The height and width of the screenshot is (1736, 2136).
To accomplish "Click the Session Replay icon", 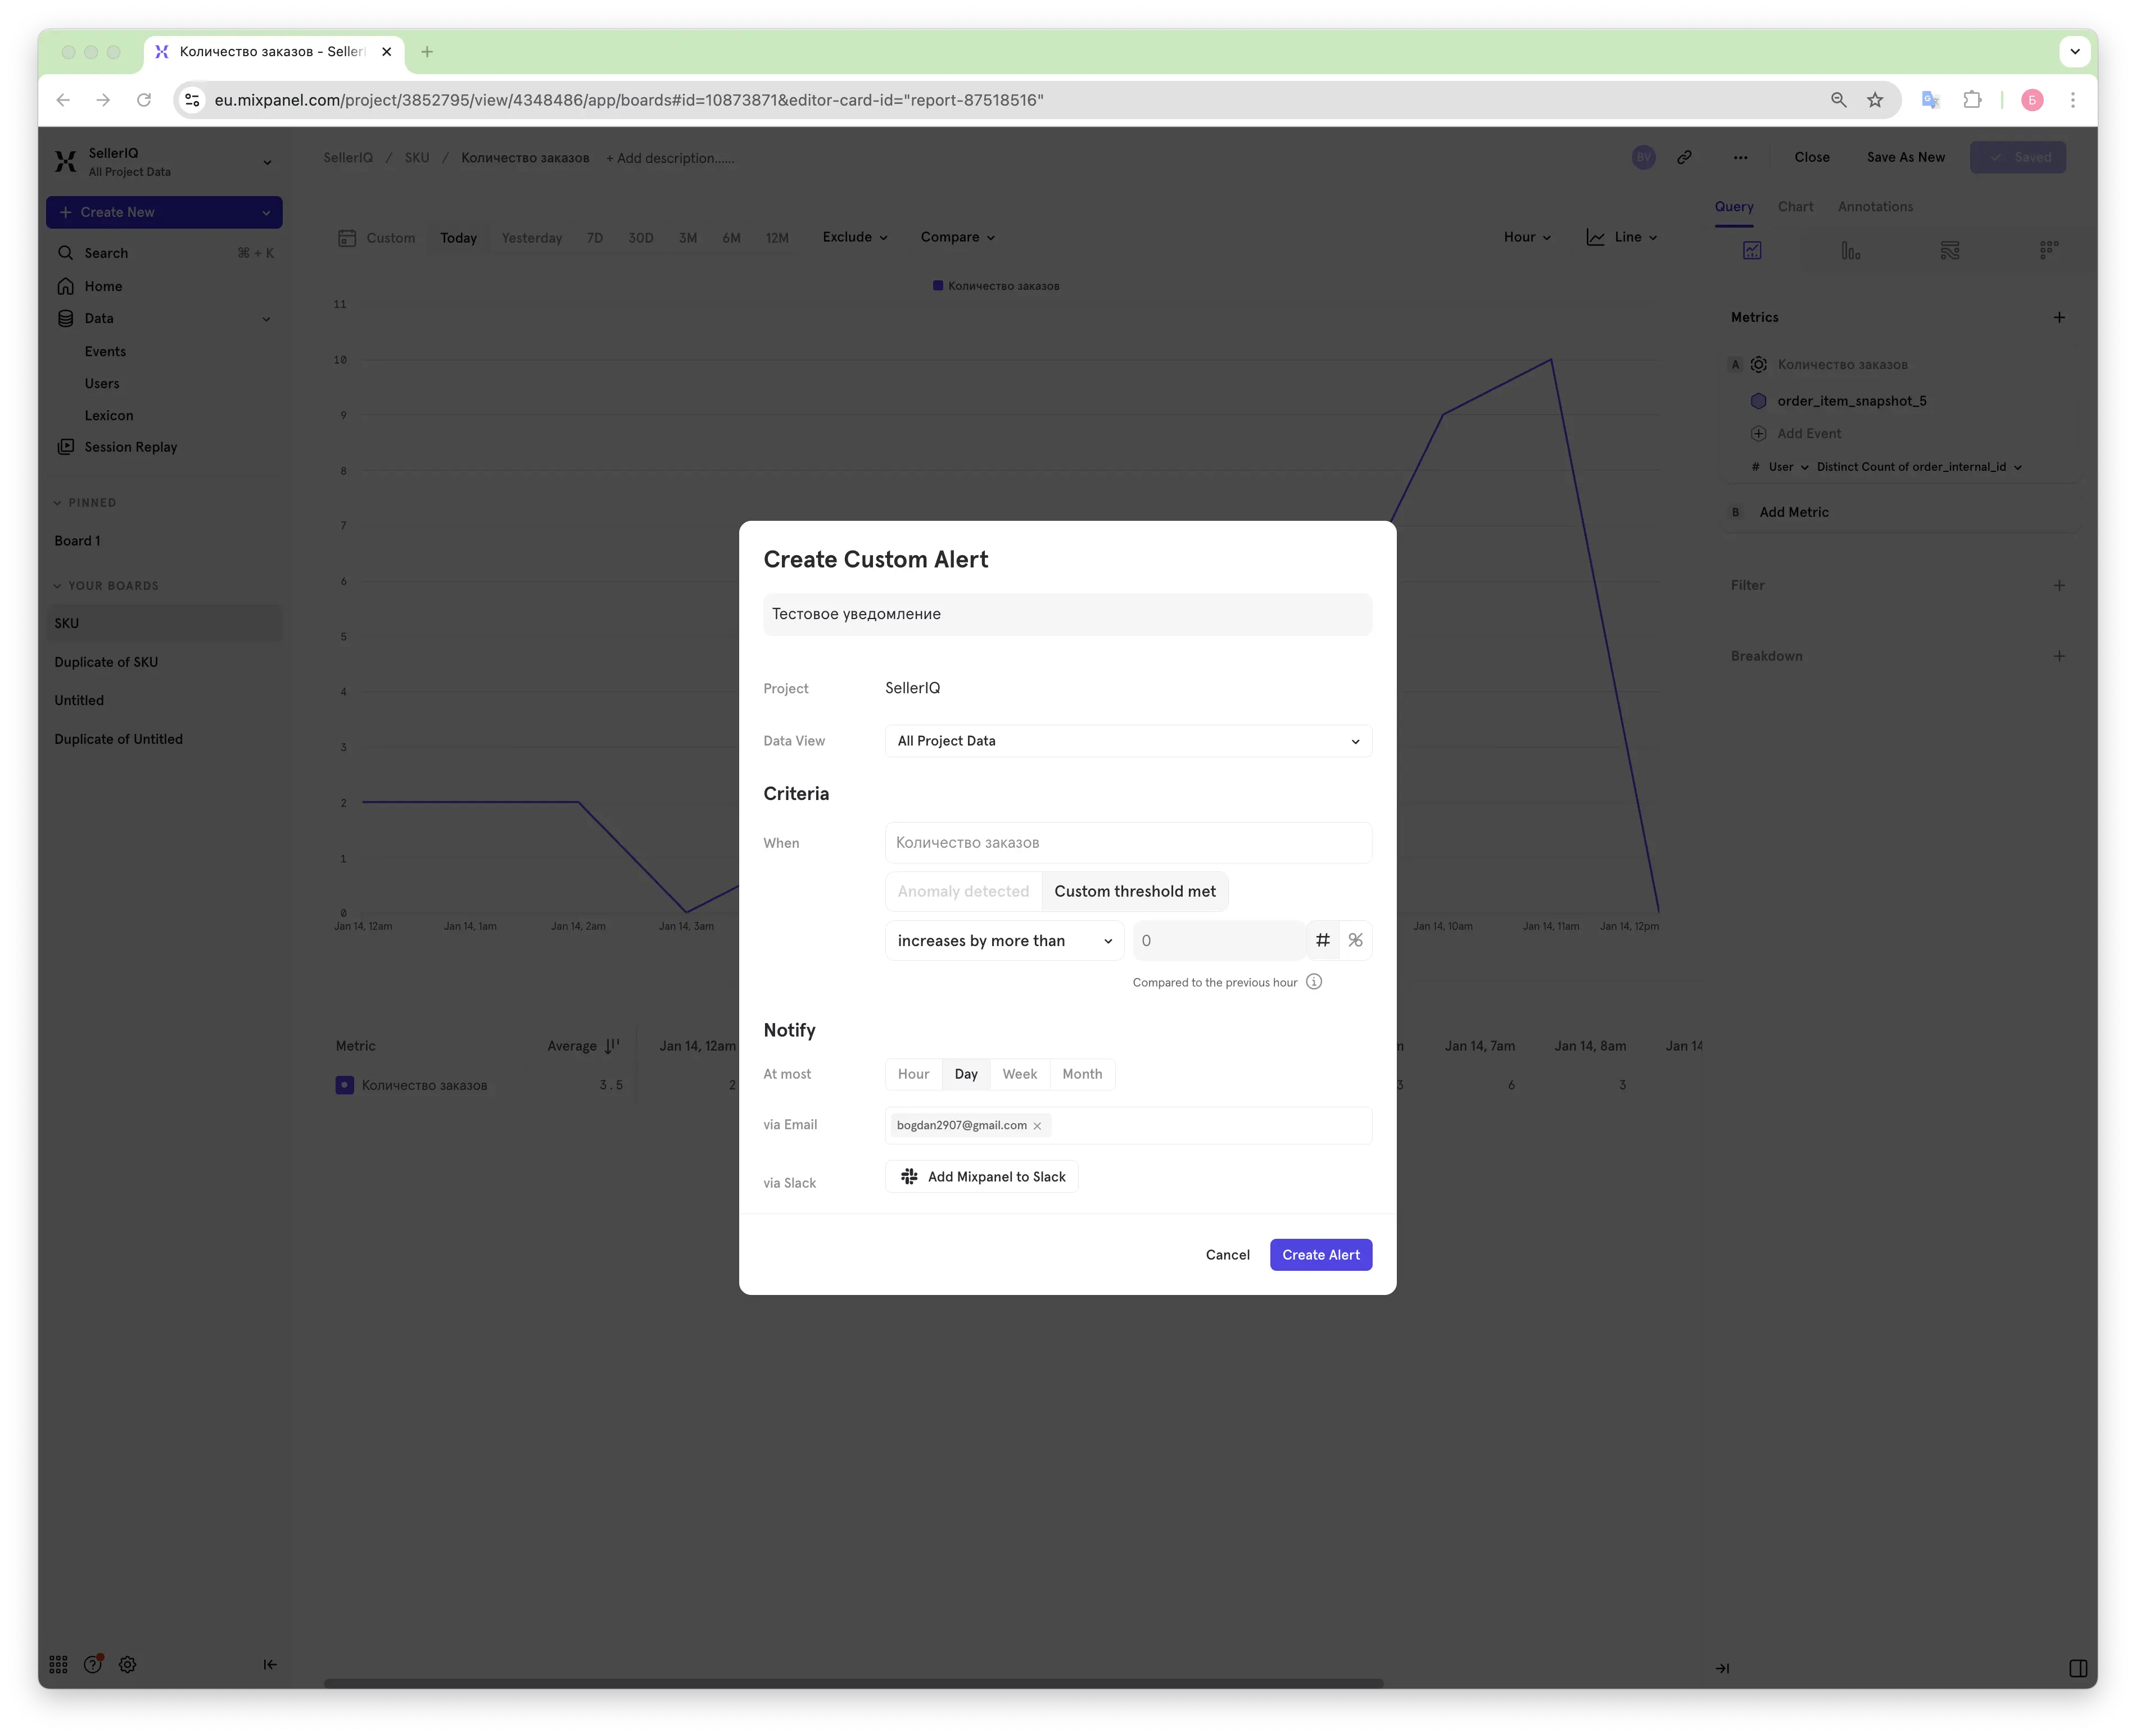I will click(x=66, y=447).
